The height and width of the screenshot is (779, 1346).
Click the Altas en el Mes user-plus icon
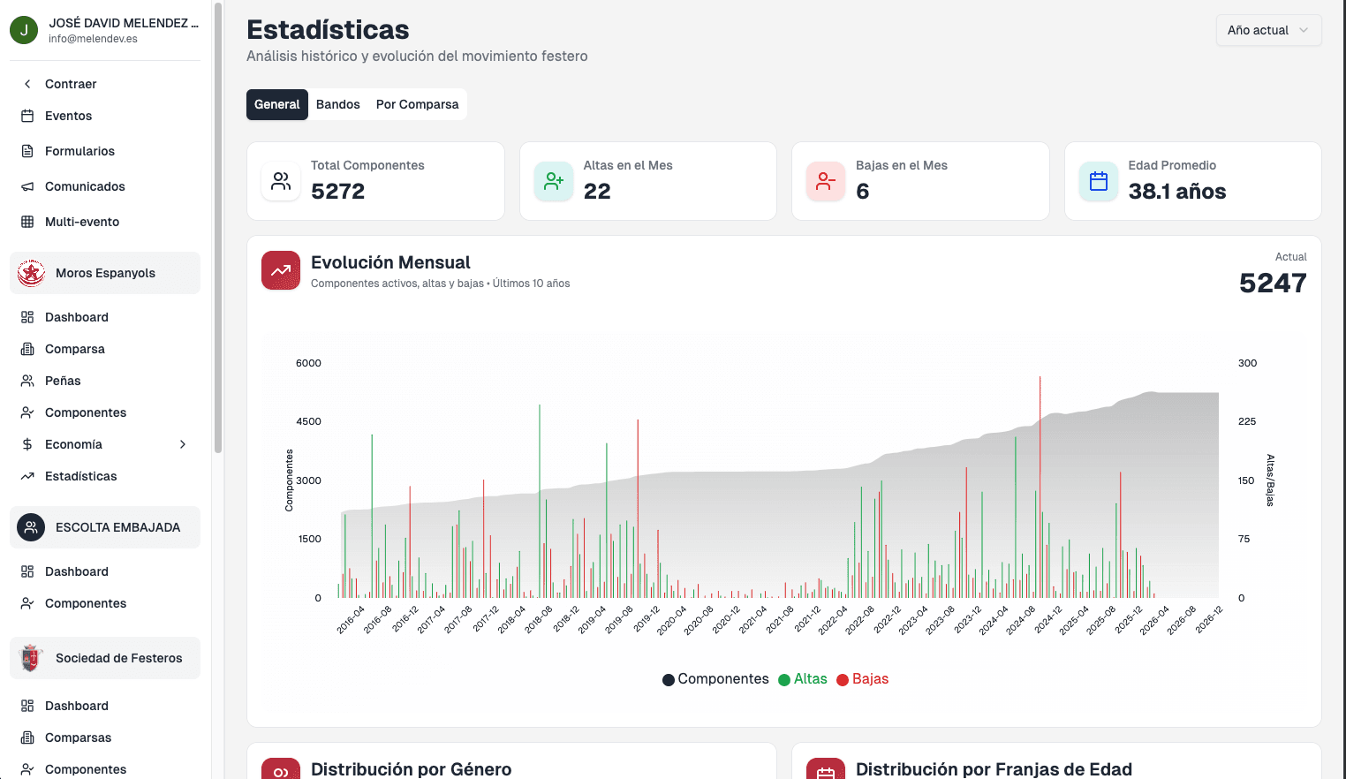554,181
